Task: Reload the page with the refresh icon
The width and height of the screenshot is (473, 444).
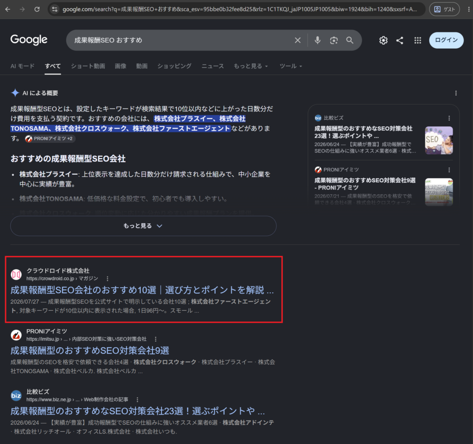Action: pyautogui.click(x=37, y=9)
